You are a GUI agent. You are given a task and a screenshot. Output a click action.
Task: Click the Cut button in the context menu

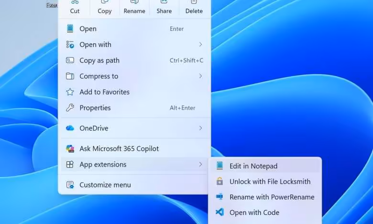[75, 8]
